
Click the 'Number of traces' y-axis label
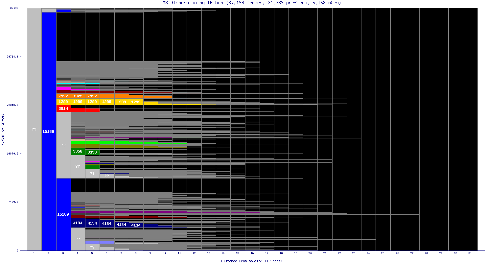3,130
